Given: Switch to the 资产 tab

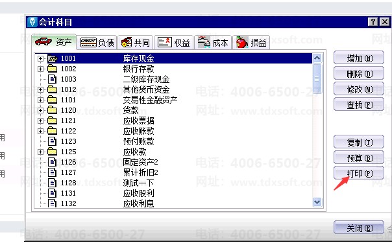Looking at the screenshot, I should pos(54,42).
